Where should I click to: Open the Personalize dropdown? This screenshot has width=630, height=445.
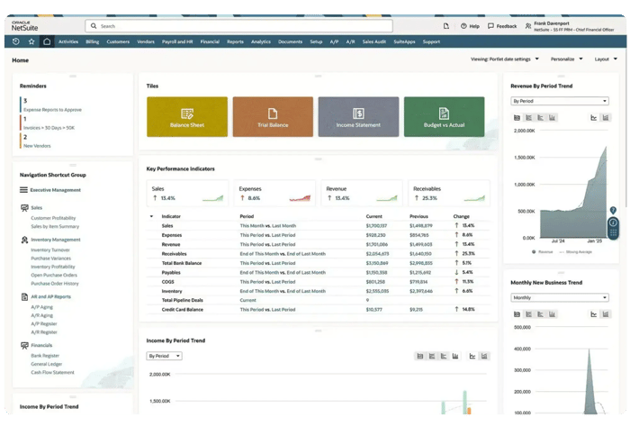[566, 59]
